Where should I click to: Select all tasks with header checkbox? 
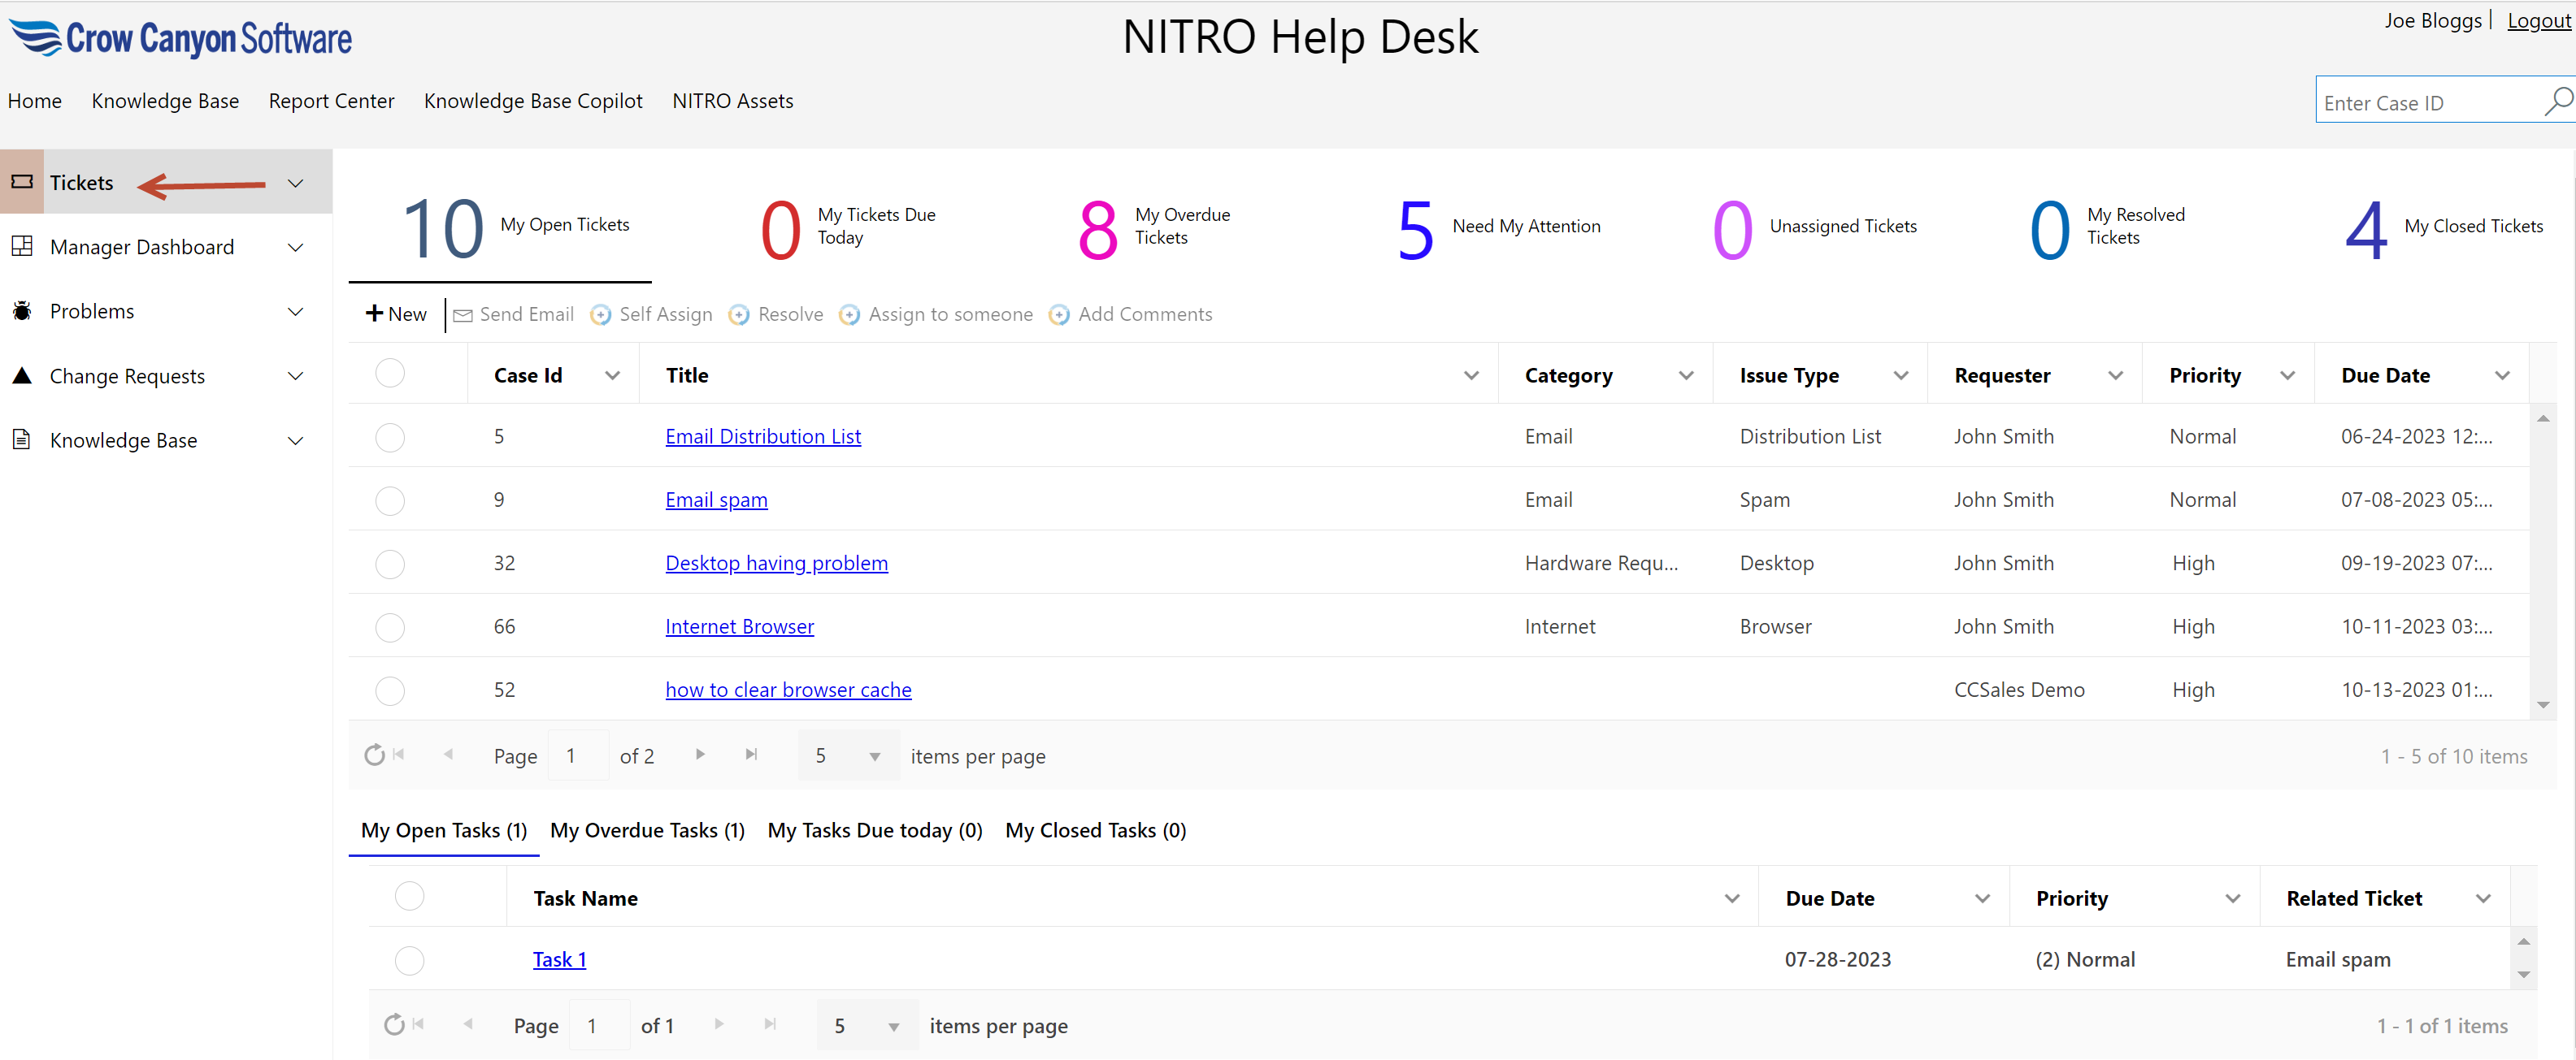410,896
